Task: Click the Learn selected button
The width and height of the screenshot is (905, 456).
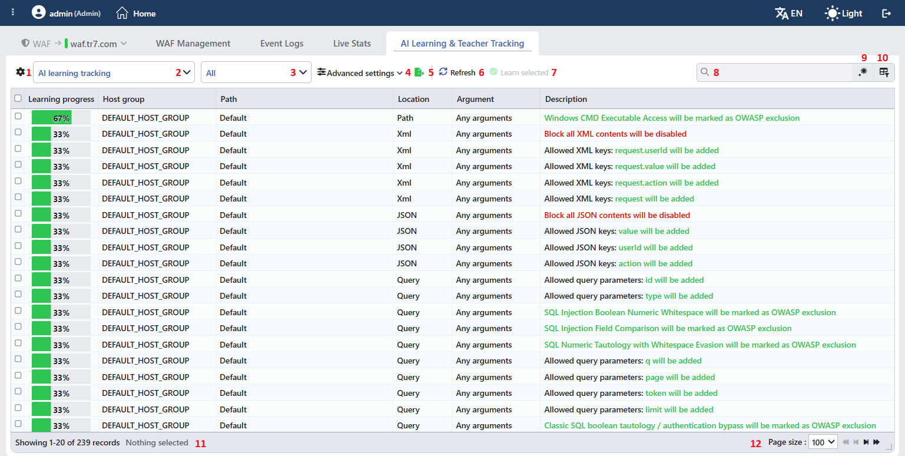Action: coord(519,72)
